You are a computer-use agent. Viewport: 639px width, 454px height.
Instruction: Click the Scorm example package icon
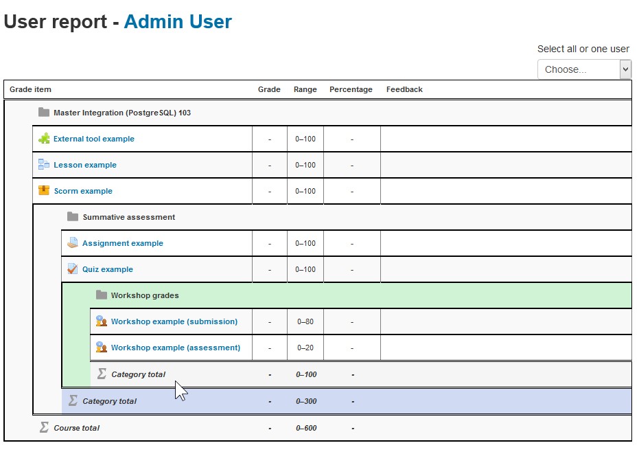(44, 190)
